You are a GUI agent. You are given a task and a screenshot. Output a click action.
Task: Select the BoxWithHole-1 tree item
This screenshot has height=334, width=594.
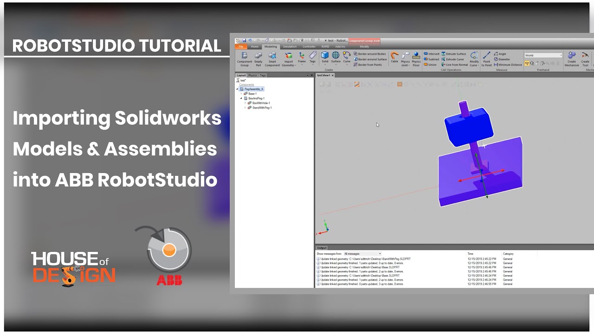coord(258,103)
